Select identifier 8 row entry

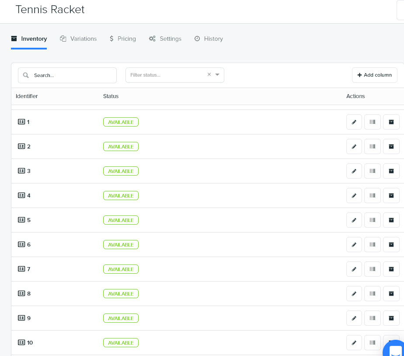(24, 293)
